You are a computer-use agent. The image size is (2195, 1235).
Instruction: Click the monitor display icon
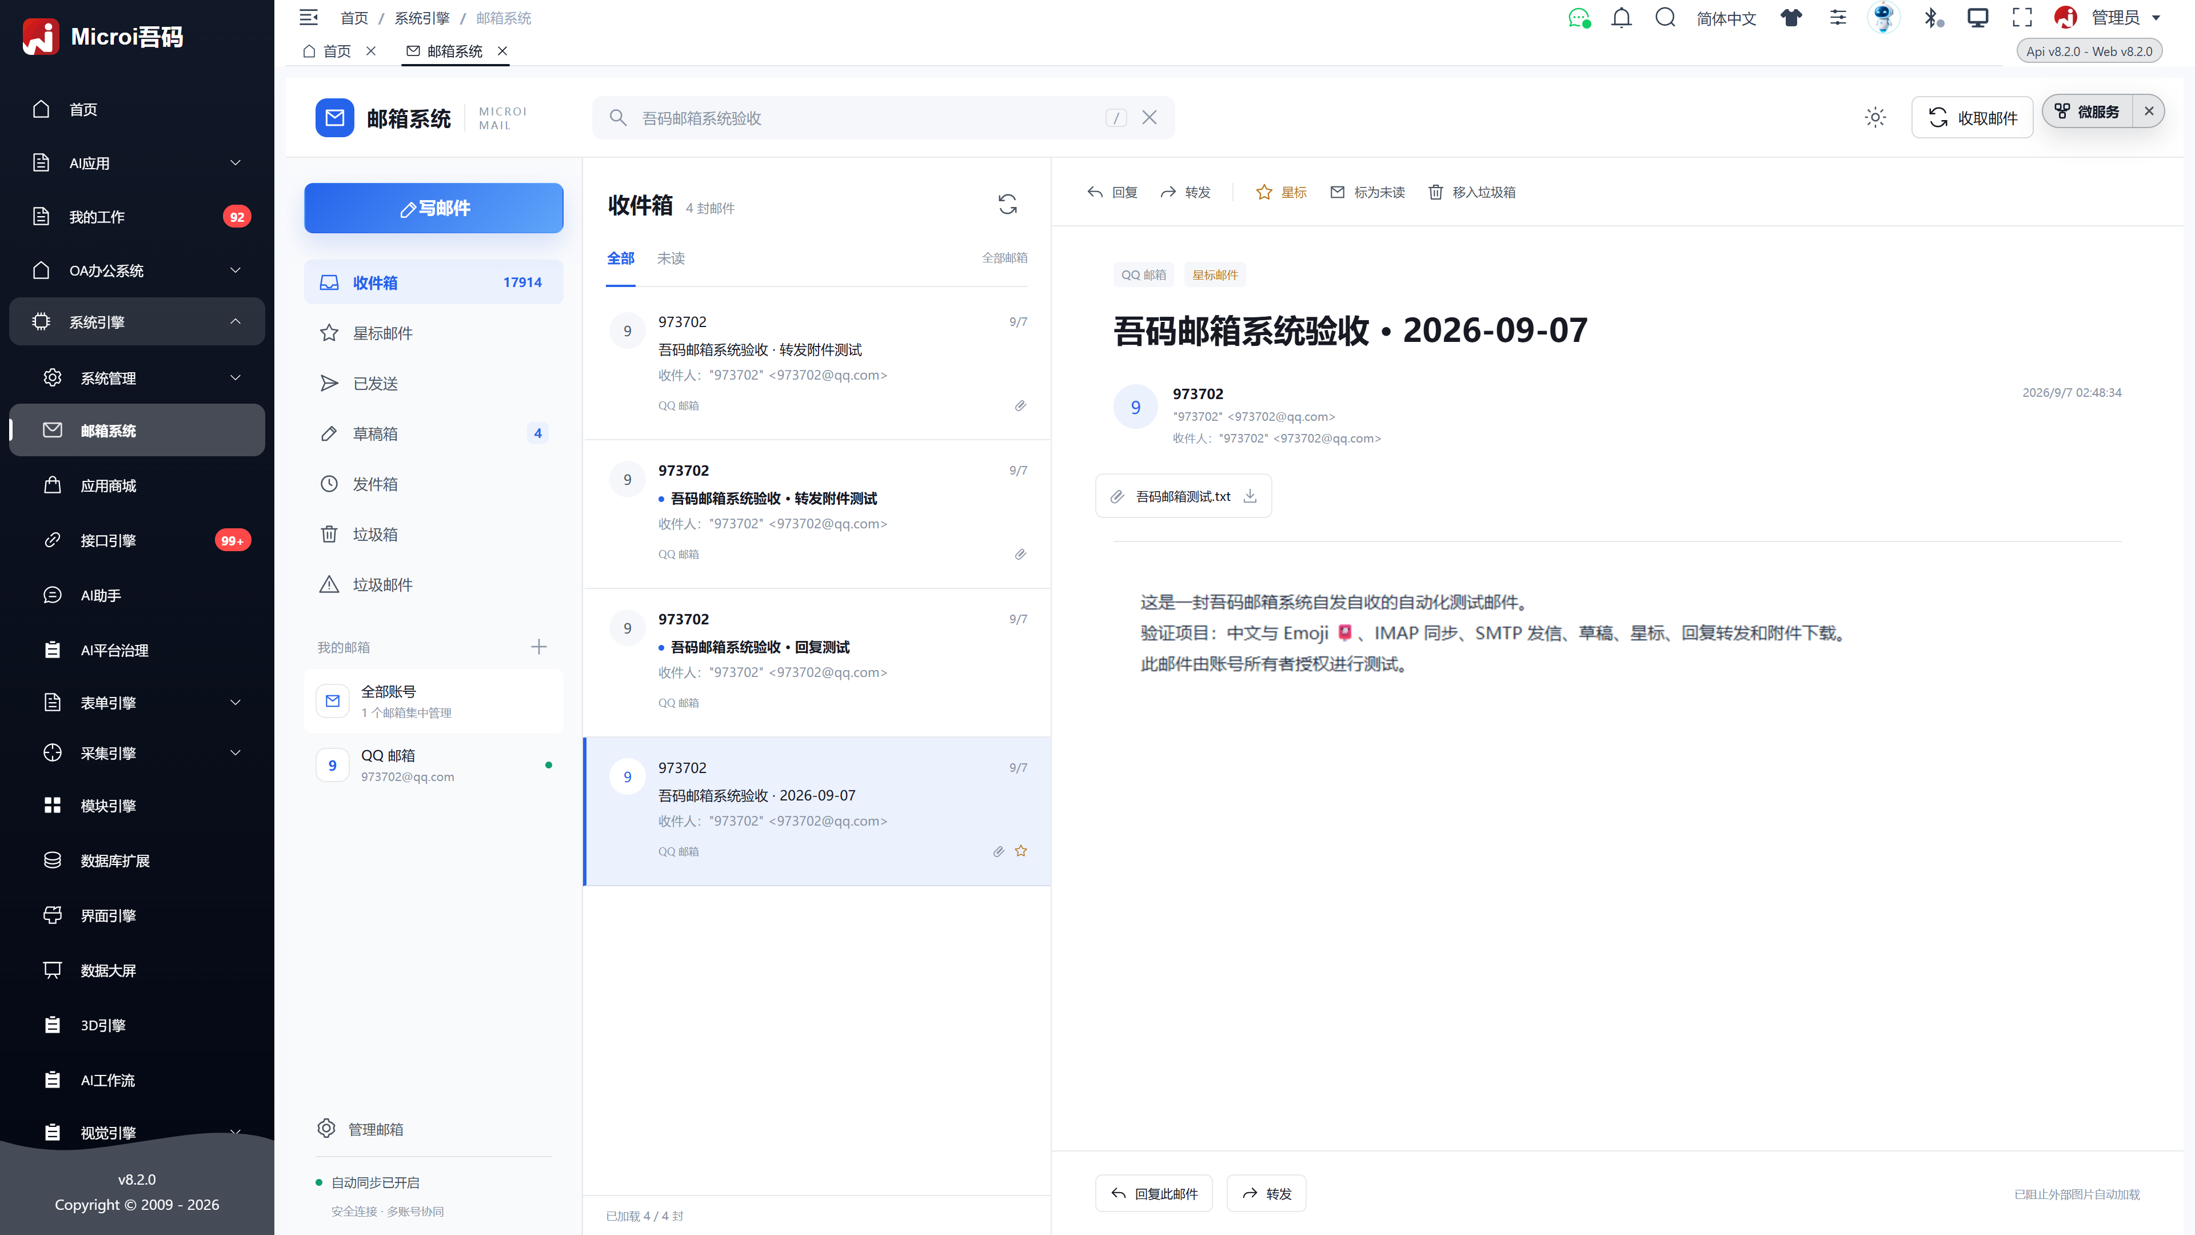[1978, 18]
